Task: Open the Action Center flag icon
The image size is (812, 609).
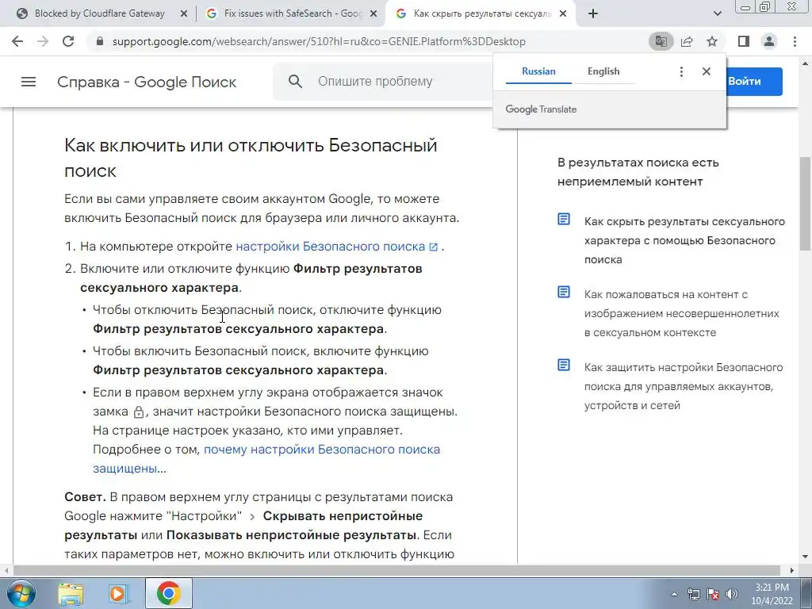Action: 713,594
